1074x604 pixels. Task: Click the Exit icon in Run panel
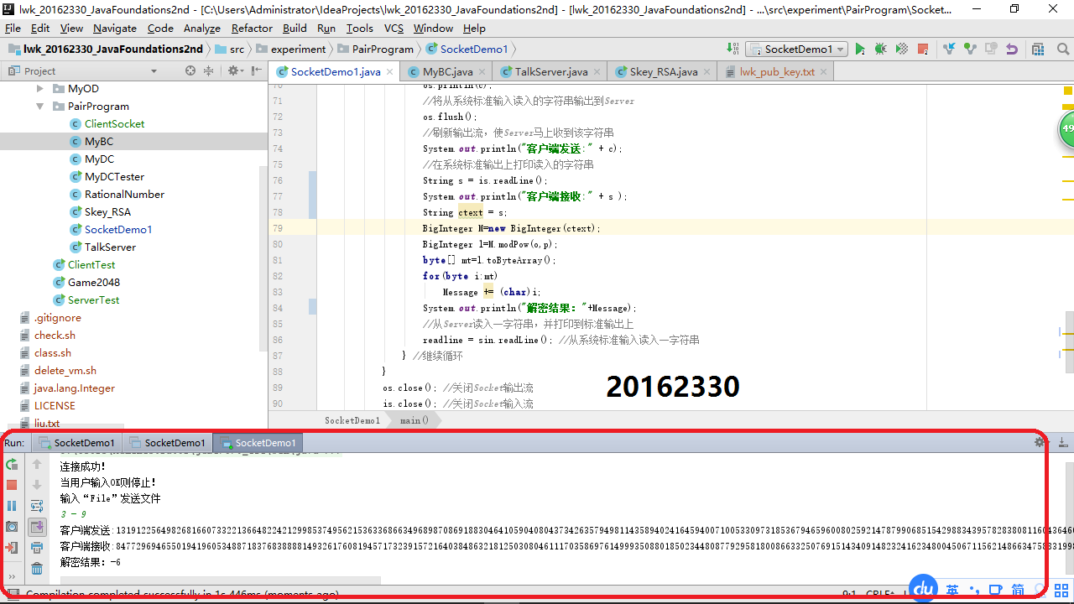tap(12, 547)
